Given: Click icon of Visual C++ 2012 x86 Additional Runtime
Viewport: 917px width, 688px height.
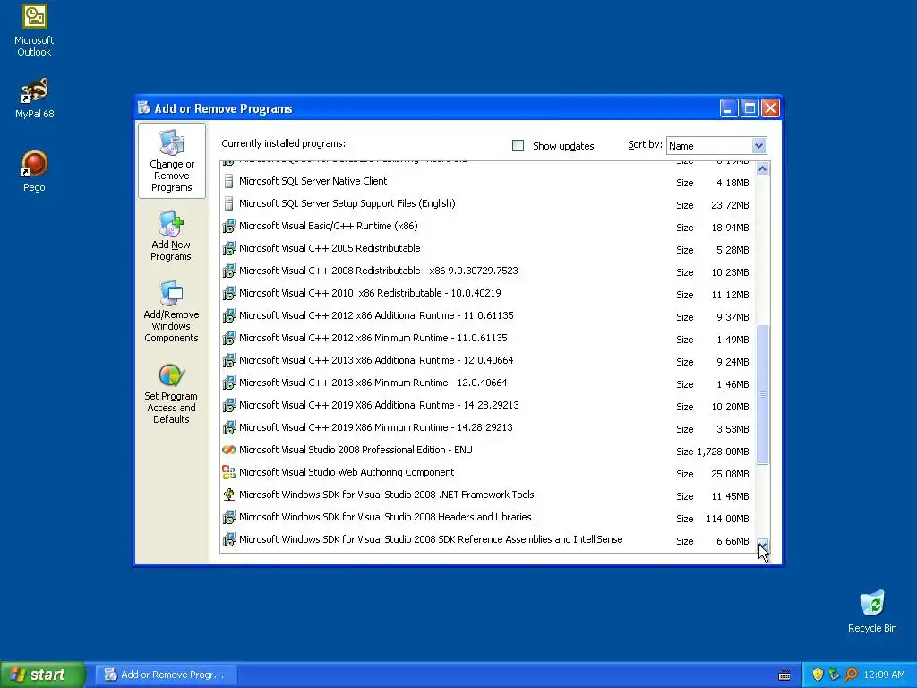Looking at the screenshot, I should [228, 315].
